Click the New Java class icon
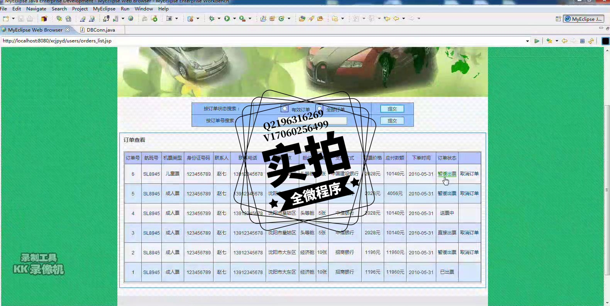The height and width of the screenshot is (306, 610). (x=281, y=18)
